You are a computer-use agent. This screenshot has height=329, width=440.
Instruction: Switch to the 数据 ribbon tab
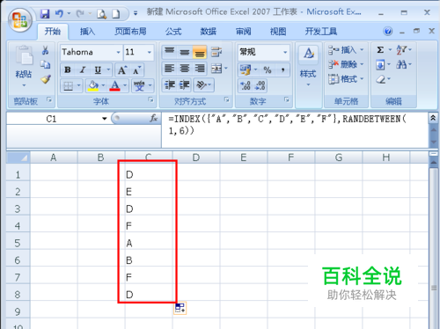(209, 32)
